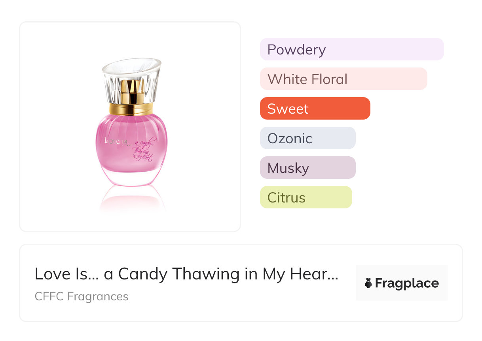
Task: Click the orange Sweet accord bar
Action: click(315, 109)
